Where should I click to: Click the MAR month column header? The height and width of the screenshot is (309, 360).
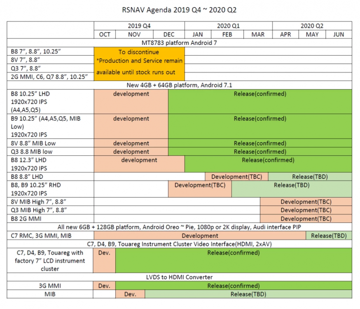click(x=258, y=35)
